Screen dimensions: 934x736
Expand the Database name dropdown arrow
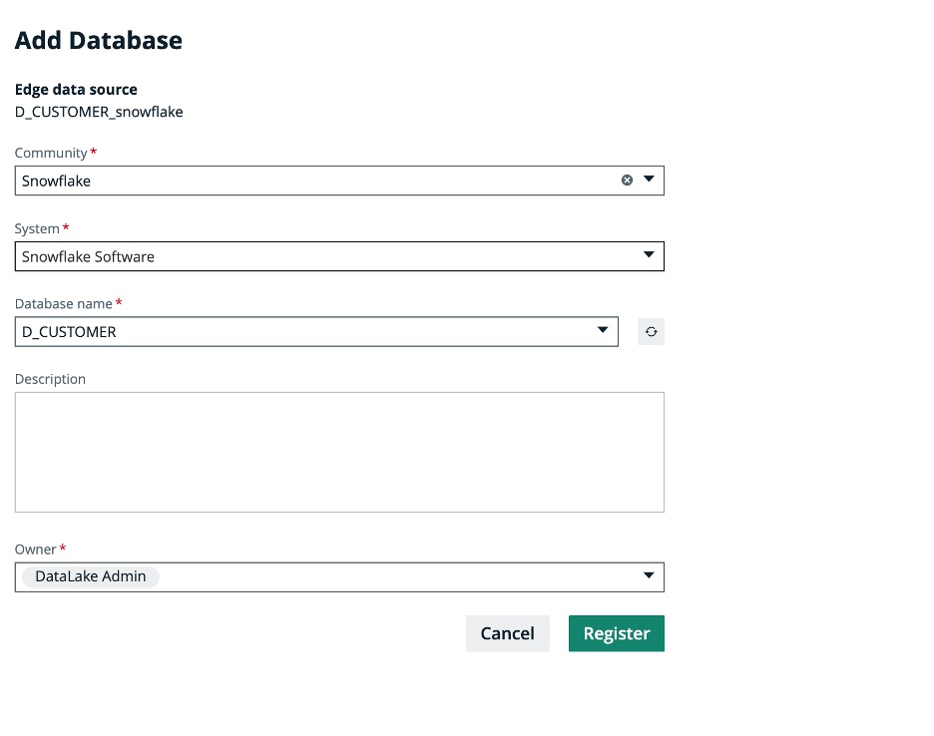(x=603, y=331)
